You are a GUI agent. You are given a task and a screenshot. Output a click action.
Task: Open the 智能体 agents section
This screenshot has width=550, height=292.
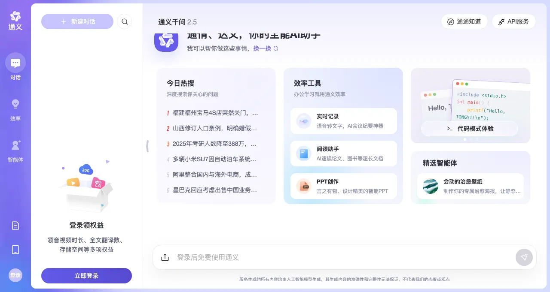pyautogui.click(x=15, y=151)
